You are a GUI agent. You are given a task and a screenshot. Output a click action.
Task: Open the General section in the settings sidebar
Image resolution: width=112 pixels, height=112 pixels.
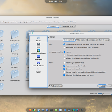[38, 39]
